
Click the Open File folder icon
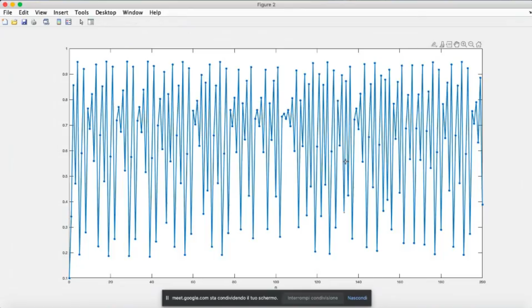14,22
